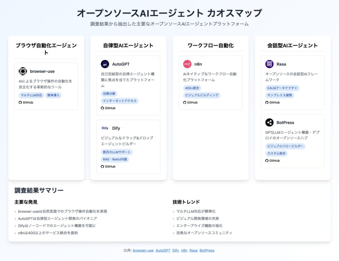Click the AutoGPT logo icon
339x261 pixels.
tap(105, 64)
